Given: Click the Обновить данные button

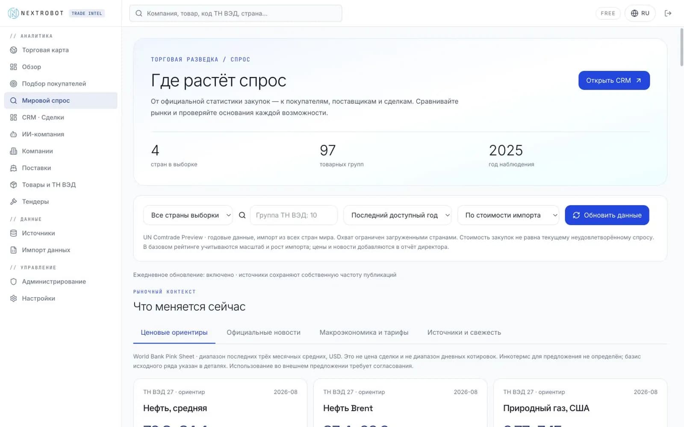Looking at the screenshot, I should [x=607, y=215].
